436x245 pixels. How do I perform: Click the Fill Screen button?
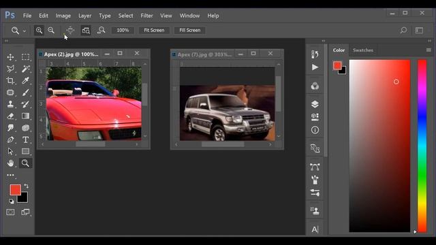click(x=189, y=30)
